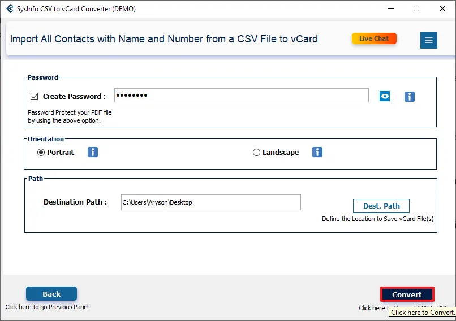Open the hamburger menu in the header
Image resolution: width=456 pixels, height=321 pixels.
(429, 40)
